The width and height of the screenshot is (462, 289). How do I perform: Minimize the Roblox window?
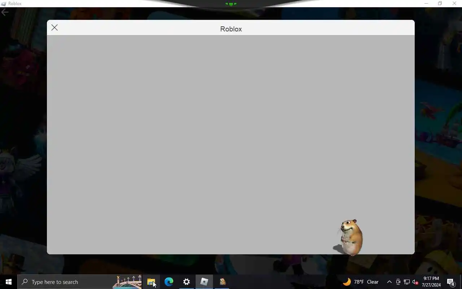[x=426, y=3]
